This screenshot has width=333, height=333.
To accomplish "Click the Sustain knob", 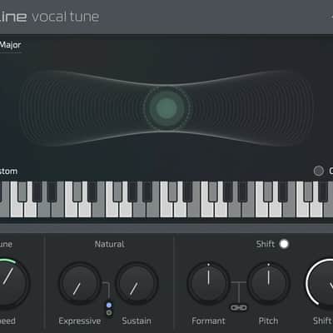I will click(137, 283).
